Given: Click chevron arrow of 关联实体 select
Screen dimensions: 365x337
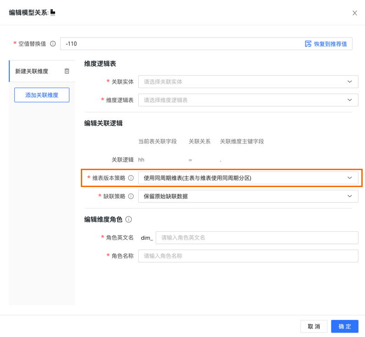Looking at the screenshot, I should [350, 82].
